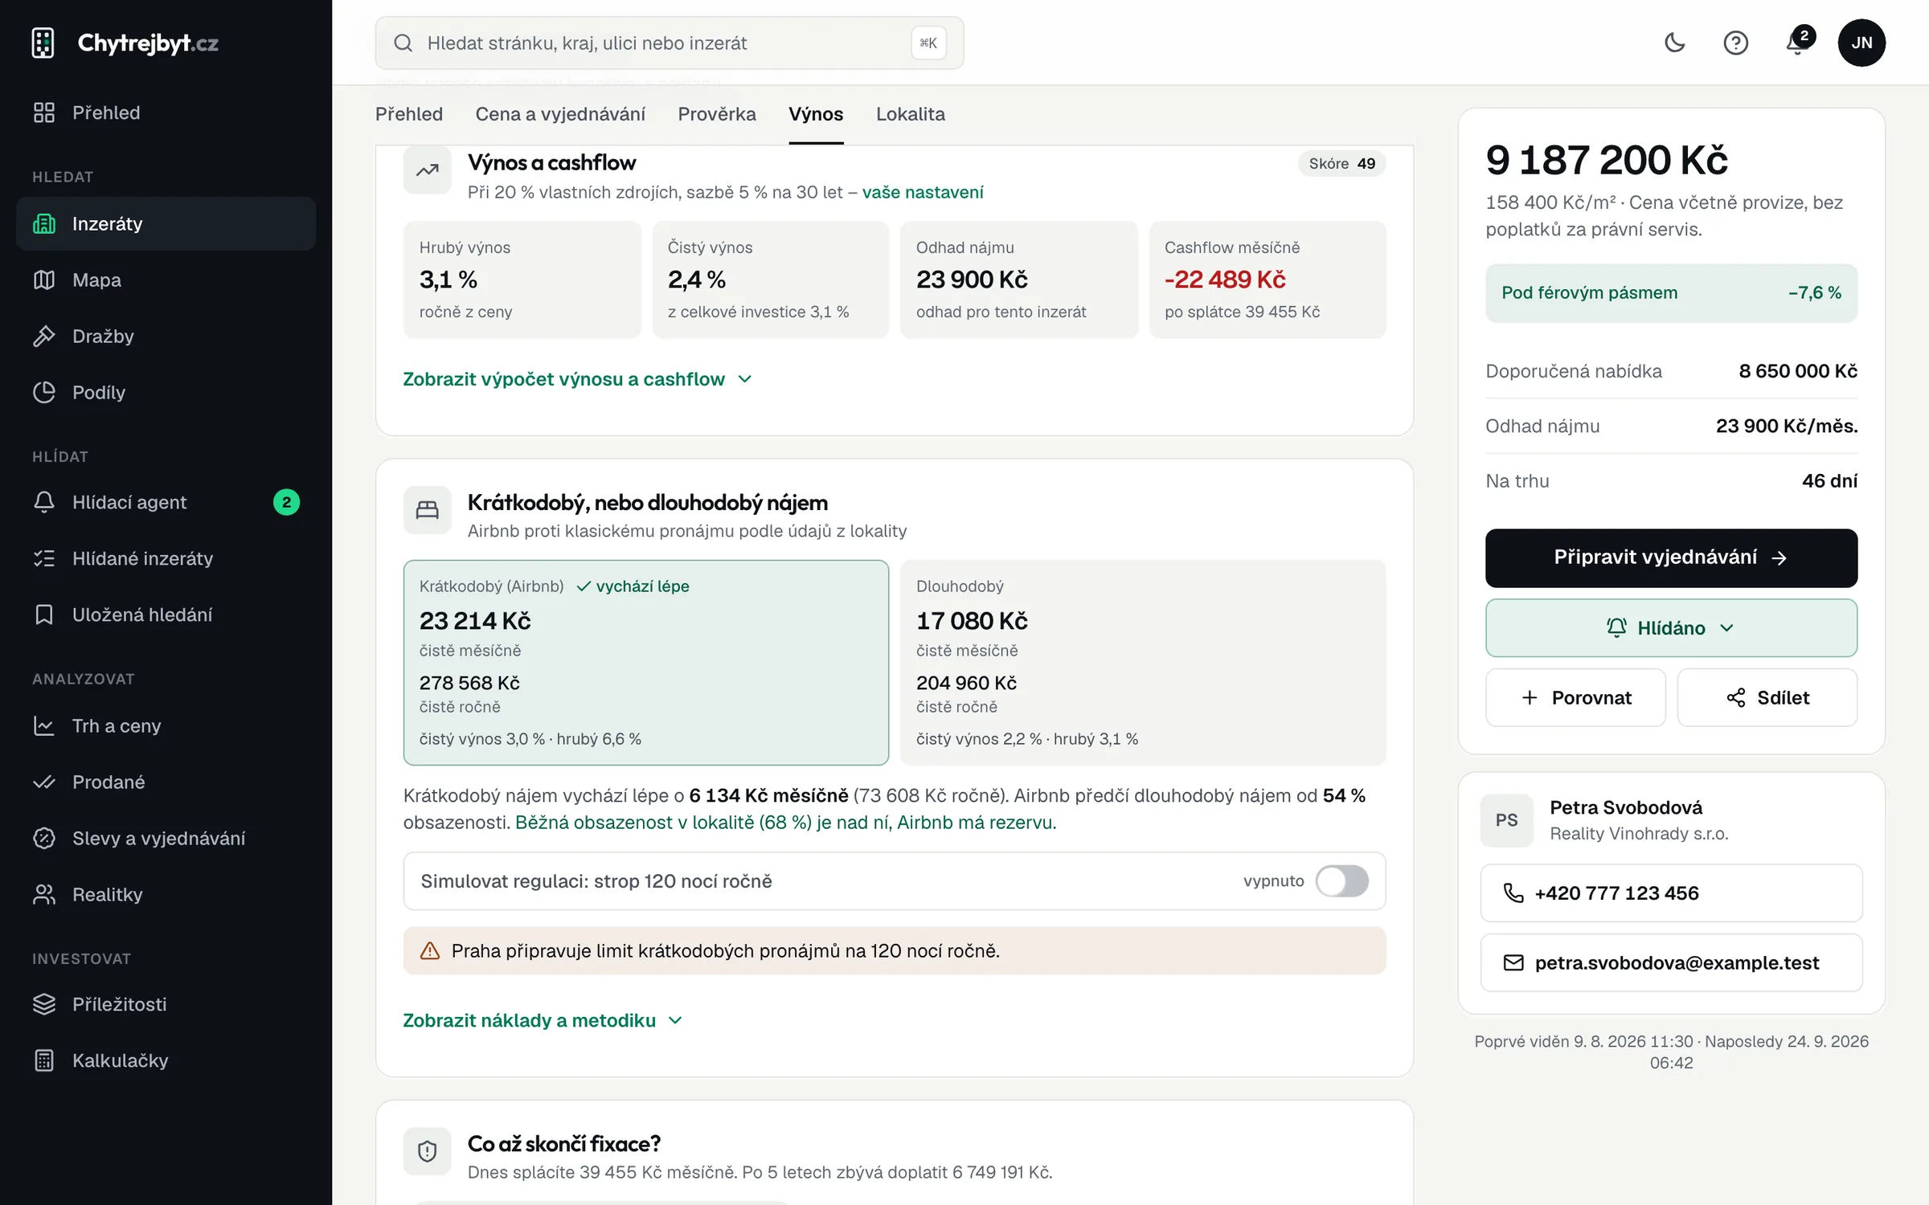Open JN user avatar menu
The image size is (1929, 1205).
pyautogui.click(x=1861, y=43)
